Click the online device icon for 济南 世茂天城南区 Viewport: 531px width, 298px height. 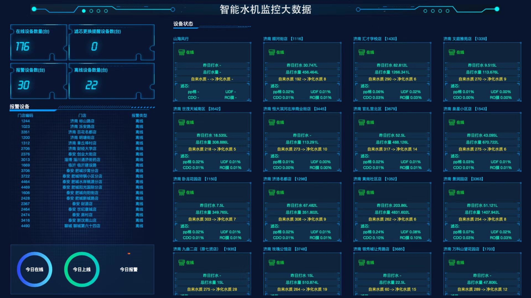[181, 123]
